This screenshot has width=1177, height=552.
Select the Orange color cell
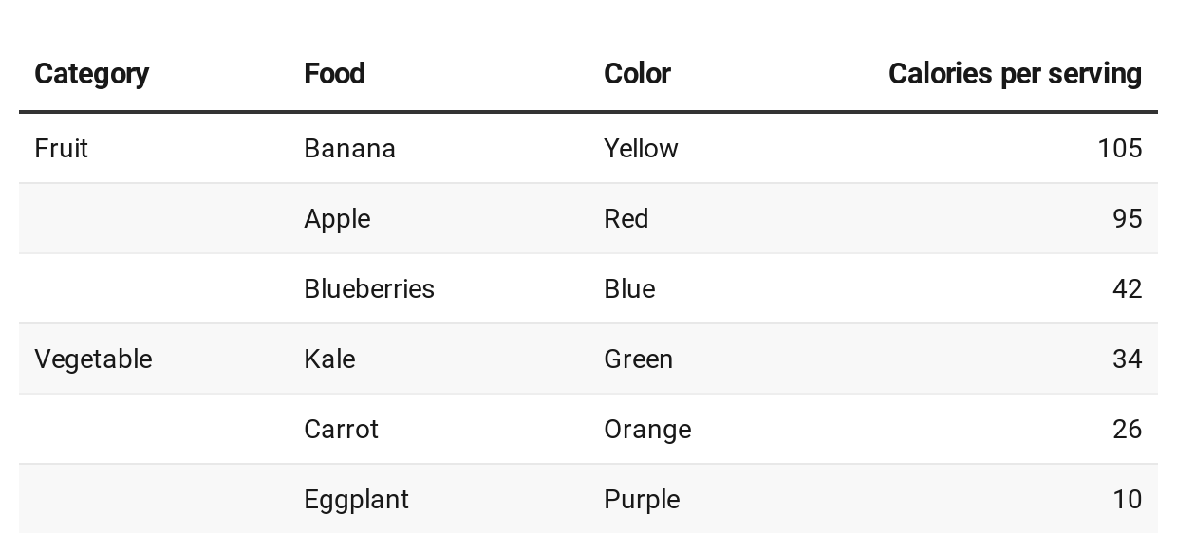pos(647,430)
